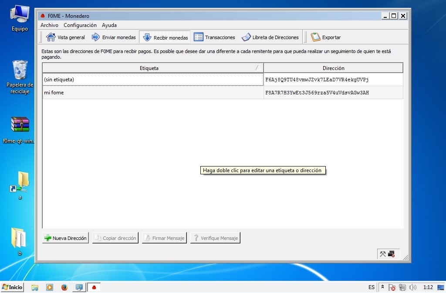Click the volume speaker tray icon

[x=412, y=287]
